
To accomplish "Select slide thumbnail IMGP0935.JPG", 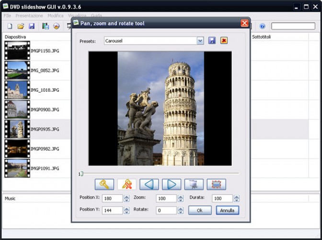I will coord(17,129).
